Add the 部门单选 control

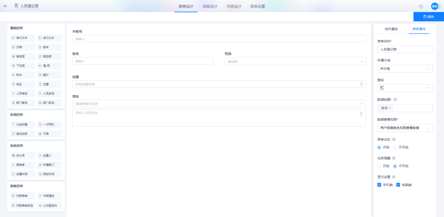pyautogui.click(x=22, y=103)
